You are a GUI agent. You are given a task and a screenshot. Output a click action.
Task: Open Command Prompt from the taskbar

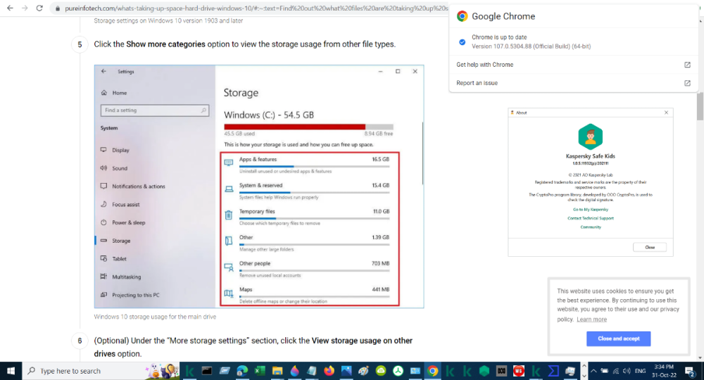(206, 371)
